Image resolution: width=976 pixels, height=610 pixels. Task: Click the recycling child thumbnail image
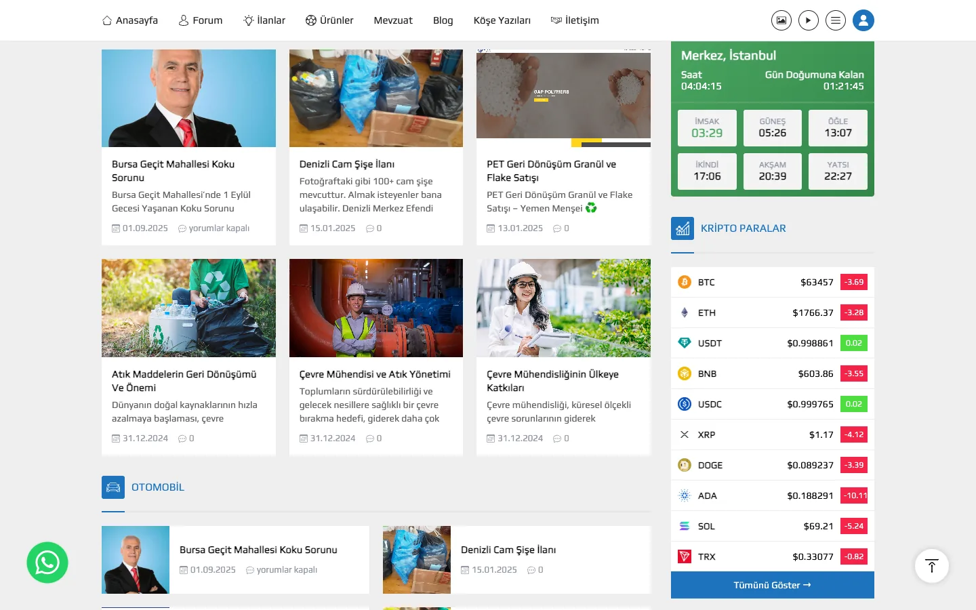pyautogui.click(x=188, y=308)
